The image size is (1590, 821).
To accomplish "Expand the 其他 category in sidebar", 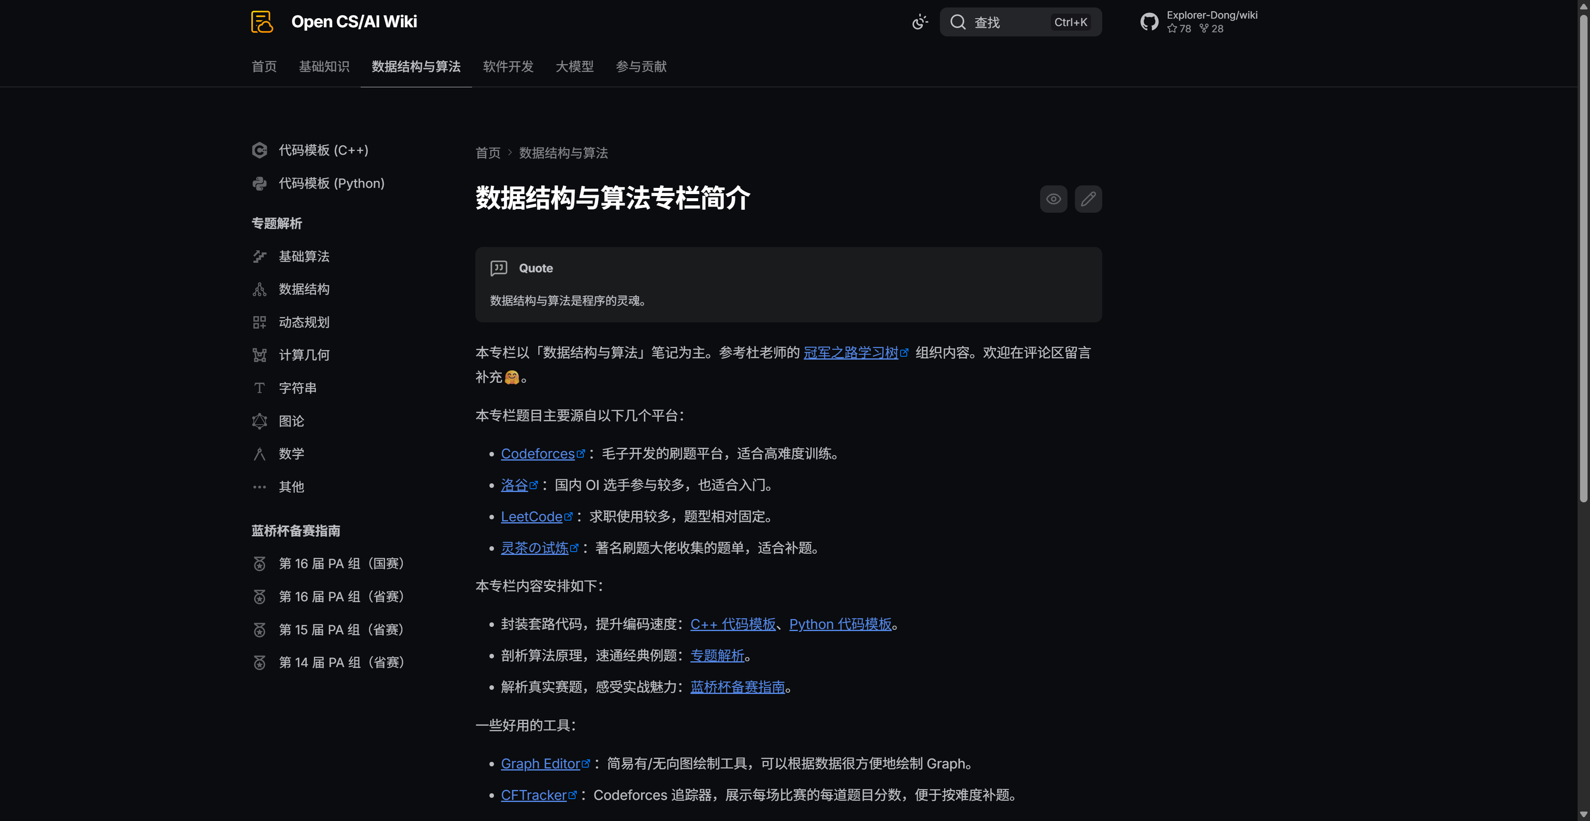I will 291,487.
